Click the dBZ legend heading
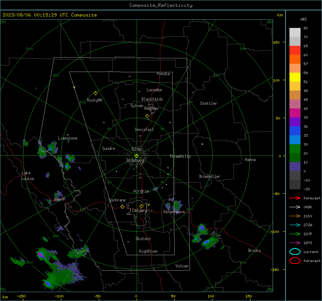 303,19
